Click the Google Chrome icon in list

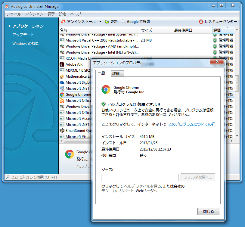tap(62, 95)
